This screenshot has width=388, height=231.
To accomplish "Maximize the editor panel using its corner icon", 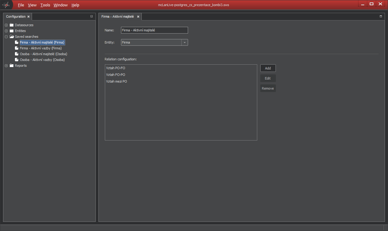I will 381,16.
